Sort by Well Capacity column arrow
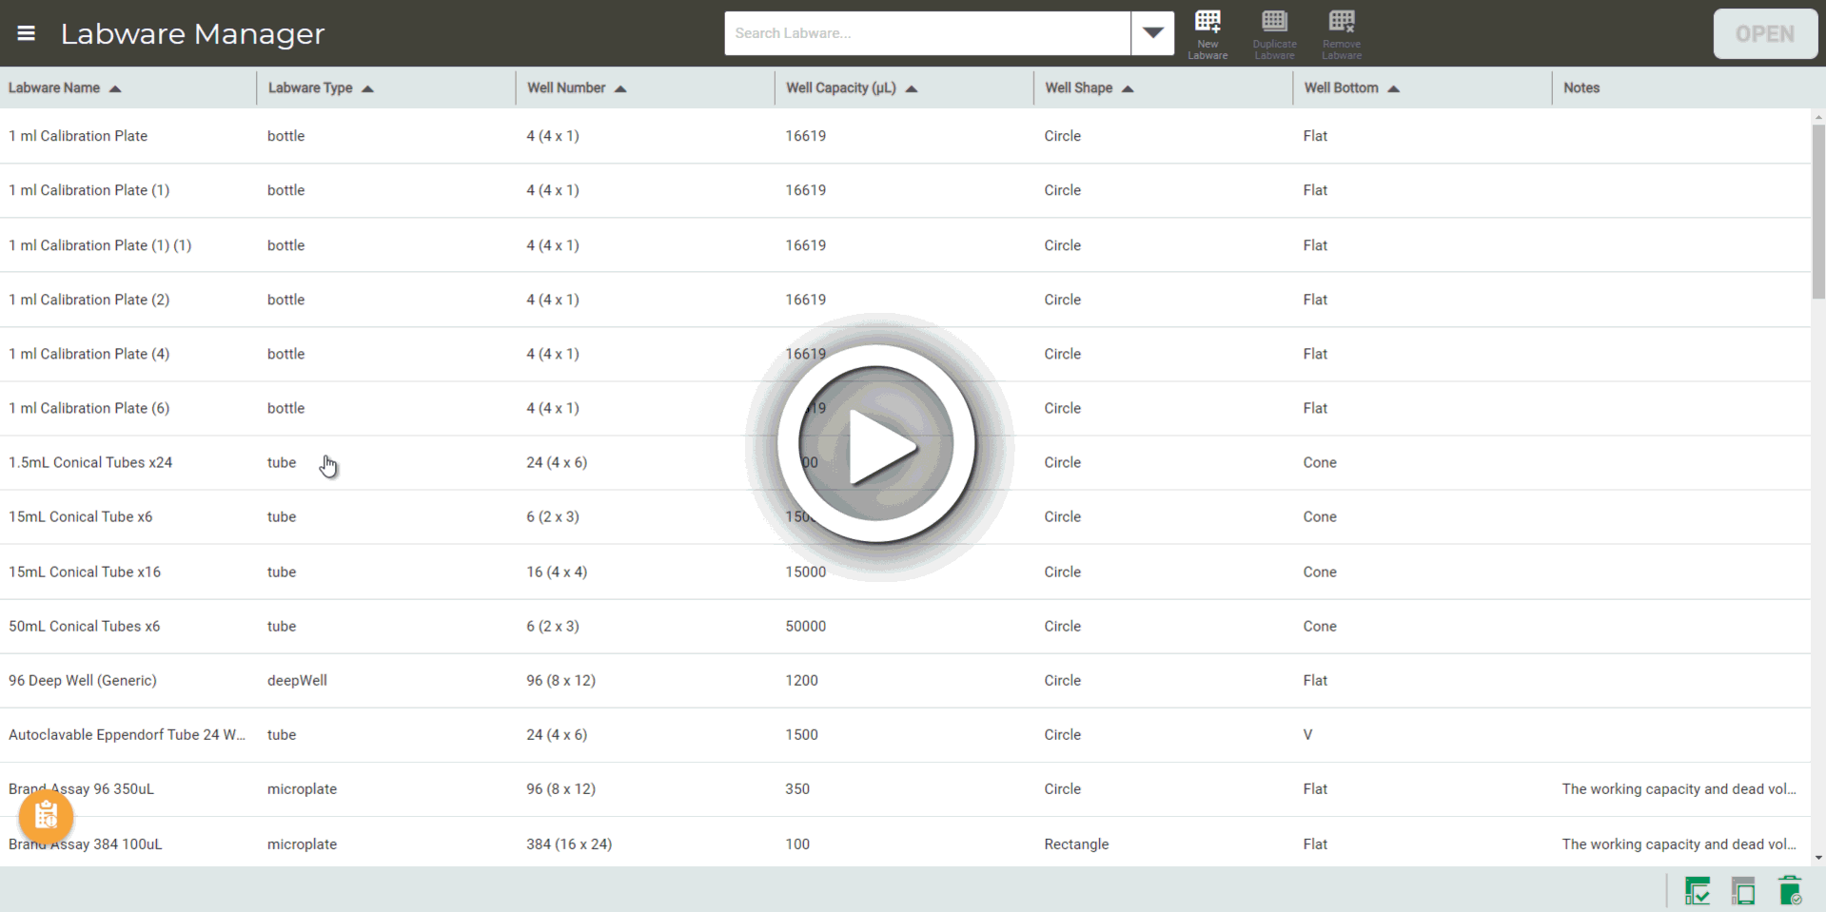Viewport: 1826px width, 912px height. click(x=911, y=88)
